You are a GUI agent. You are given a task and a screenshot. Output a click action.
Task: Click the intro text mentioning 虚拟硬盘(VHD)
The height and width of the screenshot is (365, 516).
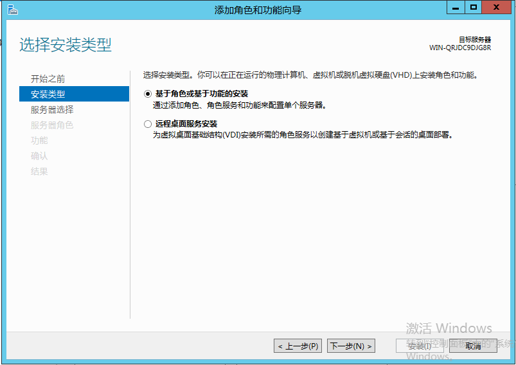(310, 75)
